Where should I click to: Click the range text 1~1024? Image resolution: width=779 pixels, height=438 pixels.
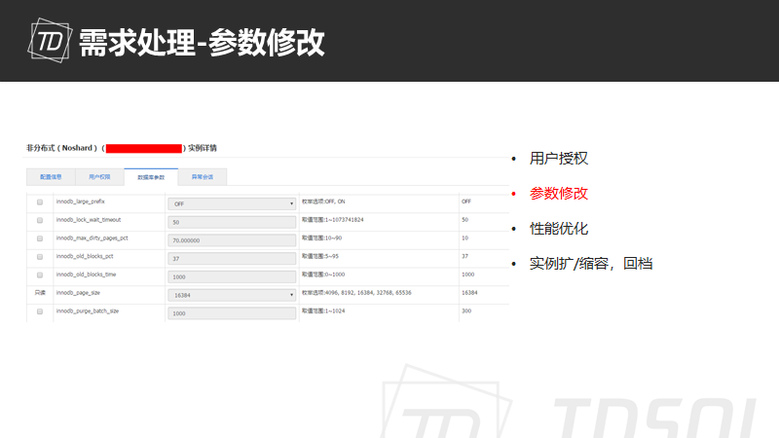pos(335,310)
